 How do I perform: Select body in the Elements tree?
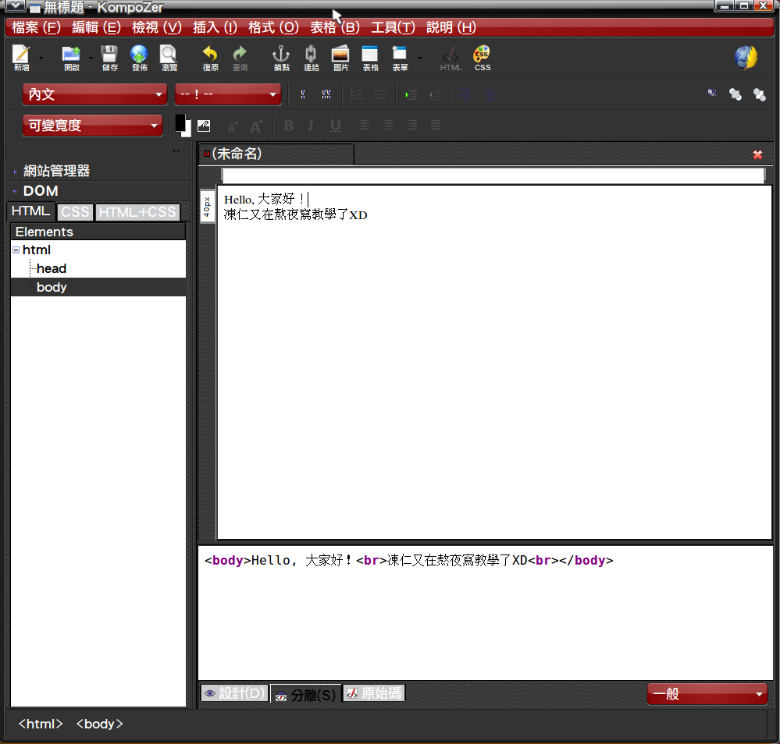coord(52,287)
